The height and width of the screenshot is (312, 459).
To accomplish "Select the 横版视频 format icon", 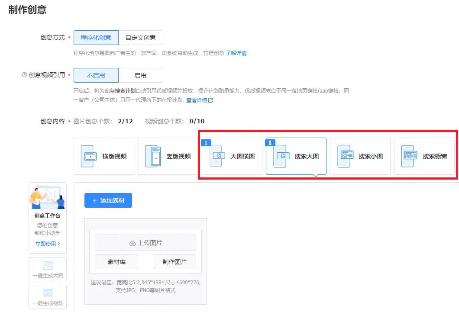I will [90, 156].
